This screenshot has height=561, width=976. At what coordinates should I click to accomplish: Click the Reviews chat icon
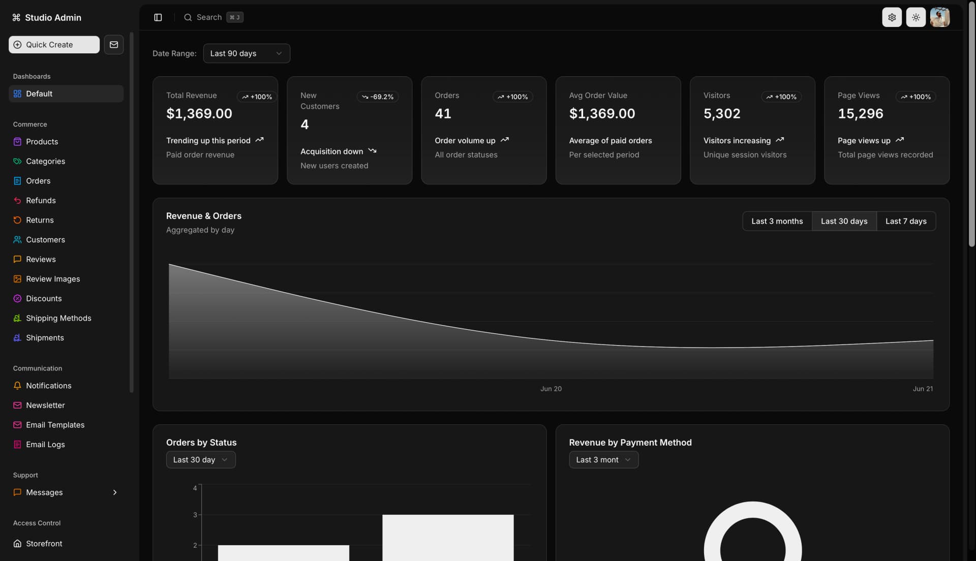click(x=17, y=259)
